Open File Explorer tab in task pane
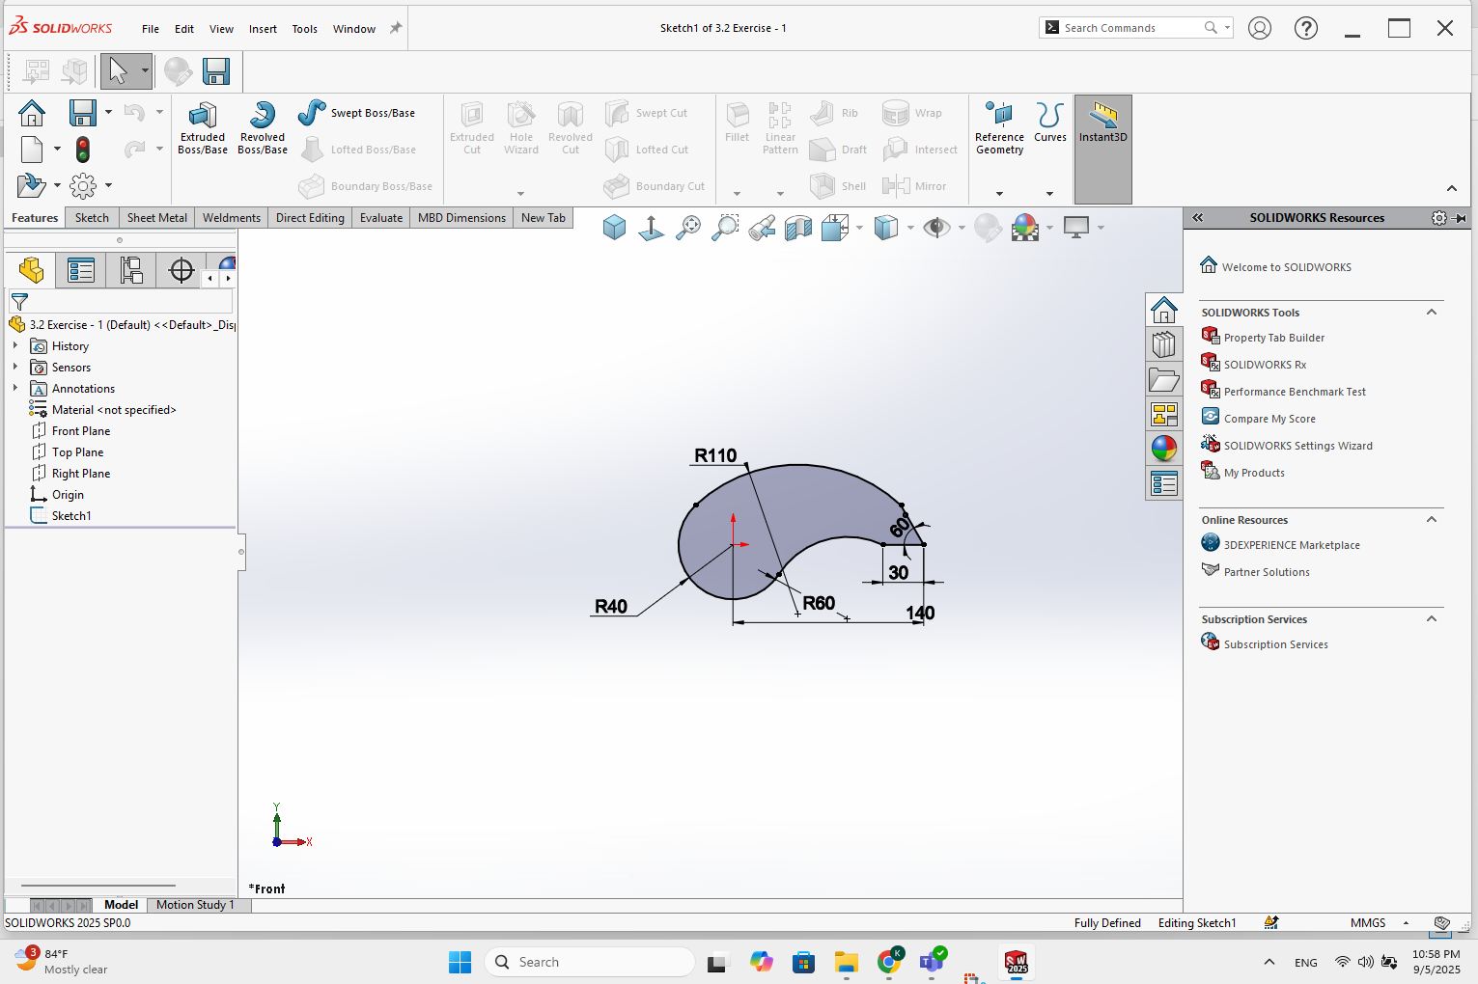 (1164, 380)
